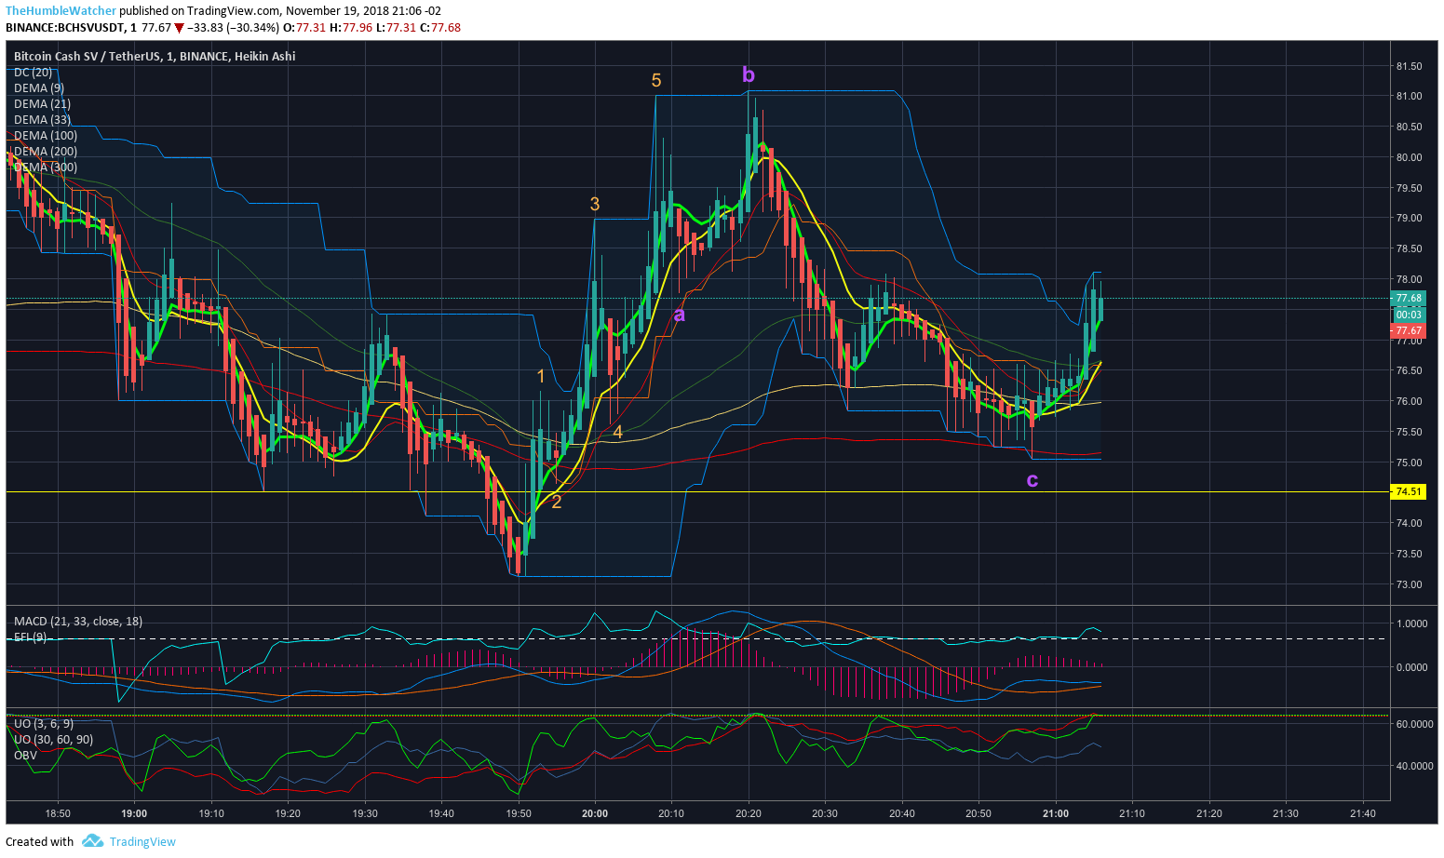This screenshot has width=1444, height=858.
Task: Click the UO (30, 60, 90) indicator label
Action: [x=53, y=739]
